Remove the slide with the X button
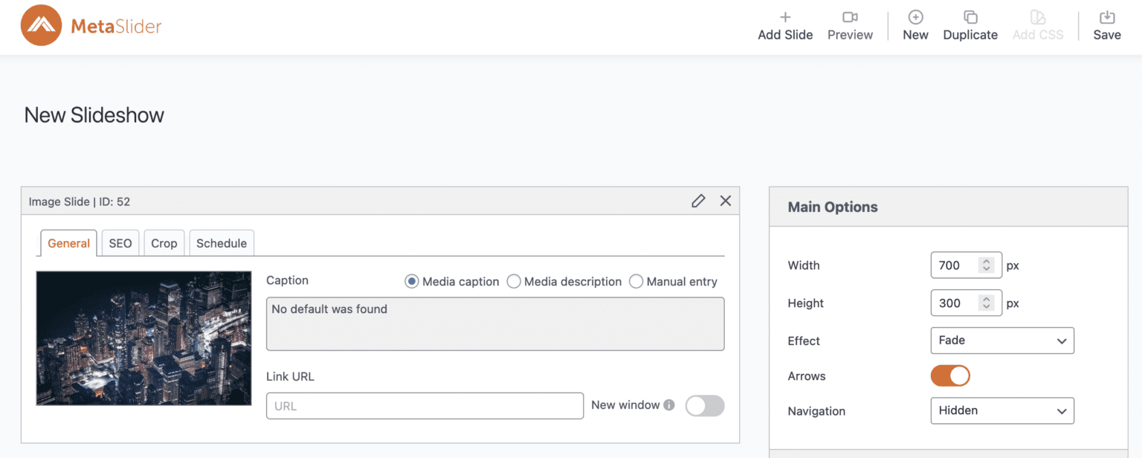The height and width of the screenshot is (458, 1142). [x=725, y=201]
